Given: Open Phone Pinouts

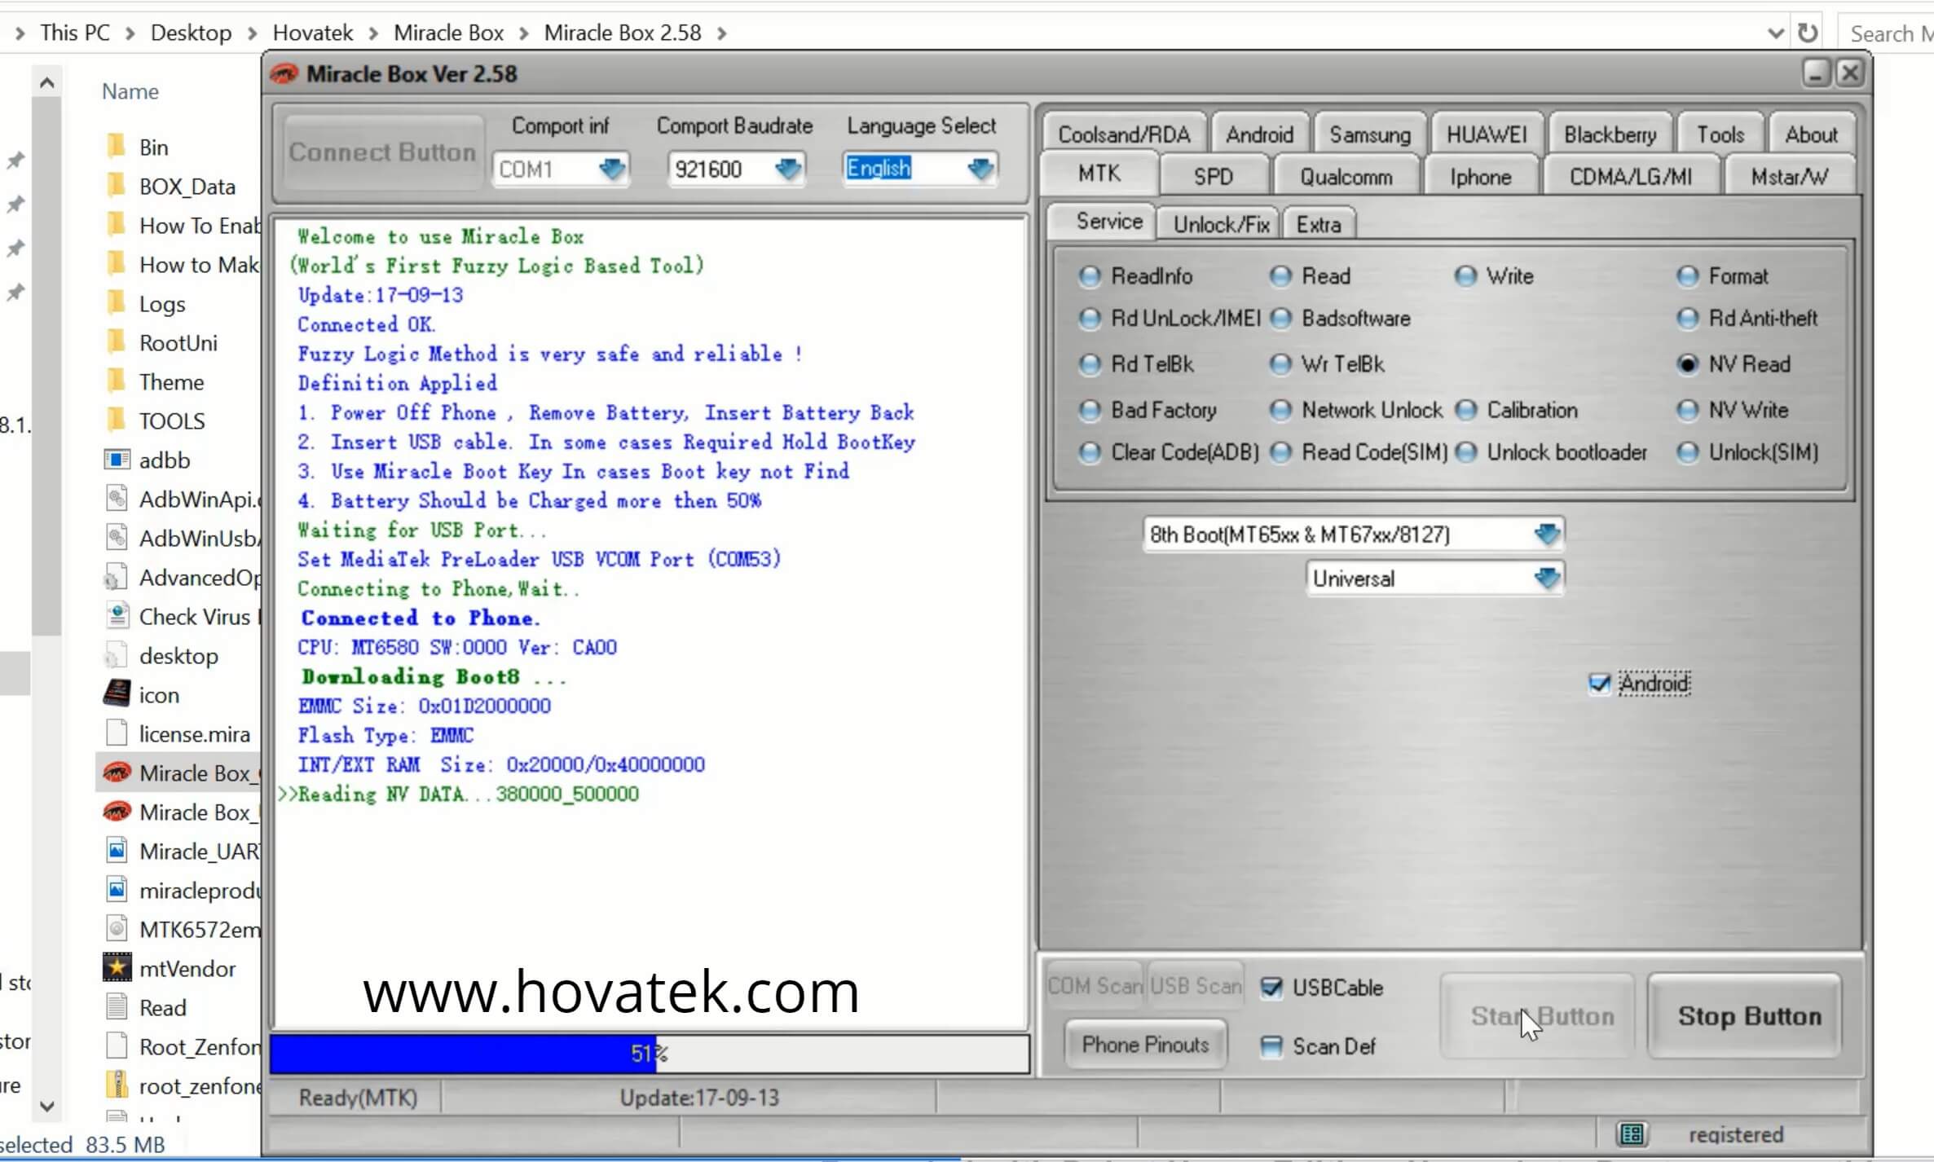Looking at the screenshot, I should tap(1144, 1045).
